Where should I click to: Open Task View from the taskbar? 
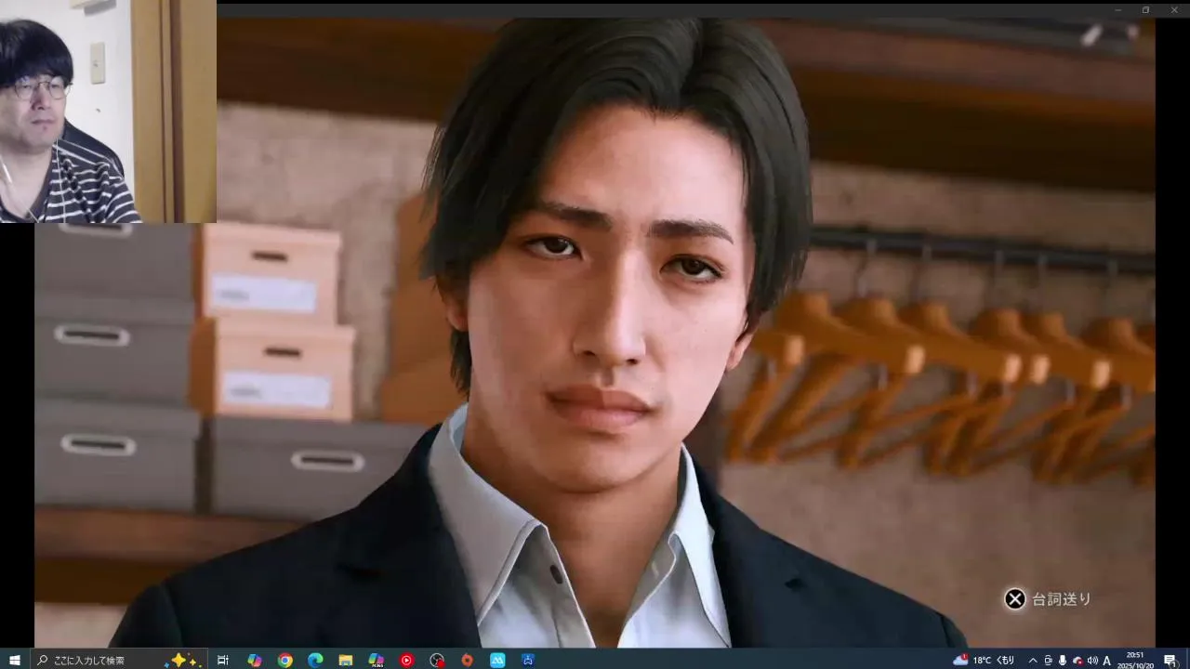[x=223, y=660]
